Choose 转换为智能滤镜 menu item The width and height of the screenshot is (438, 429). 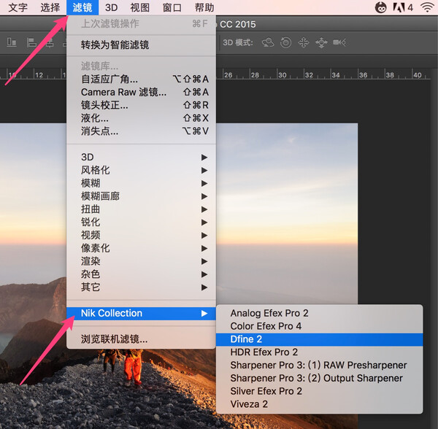141,45
